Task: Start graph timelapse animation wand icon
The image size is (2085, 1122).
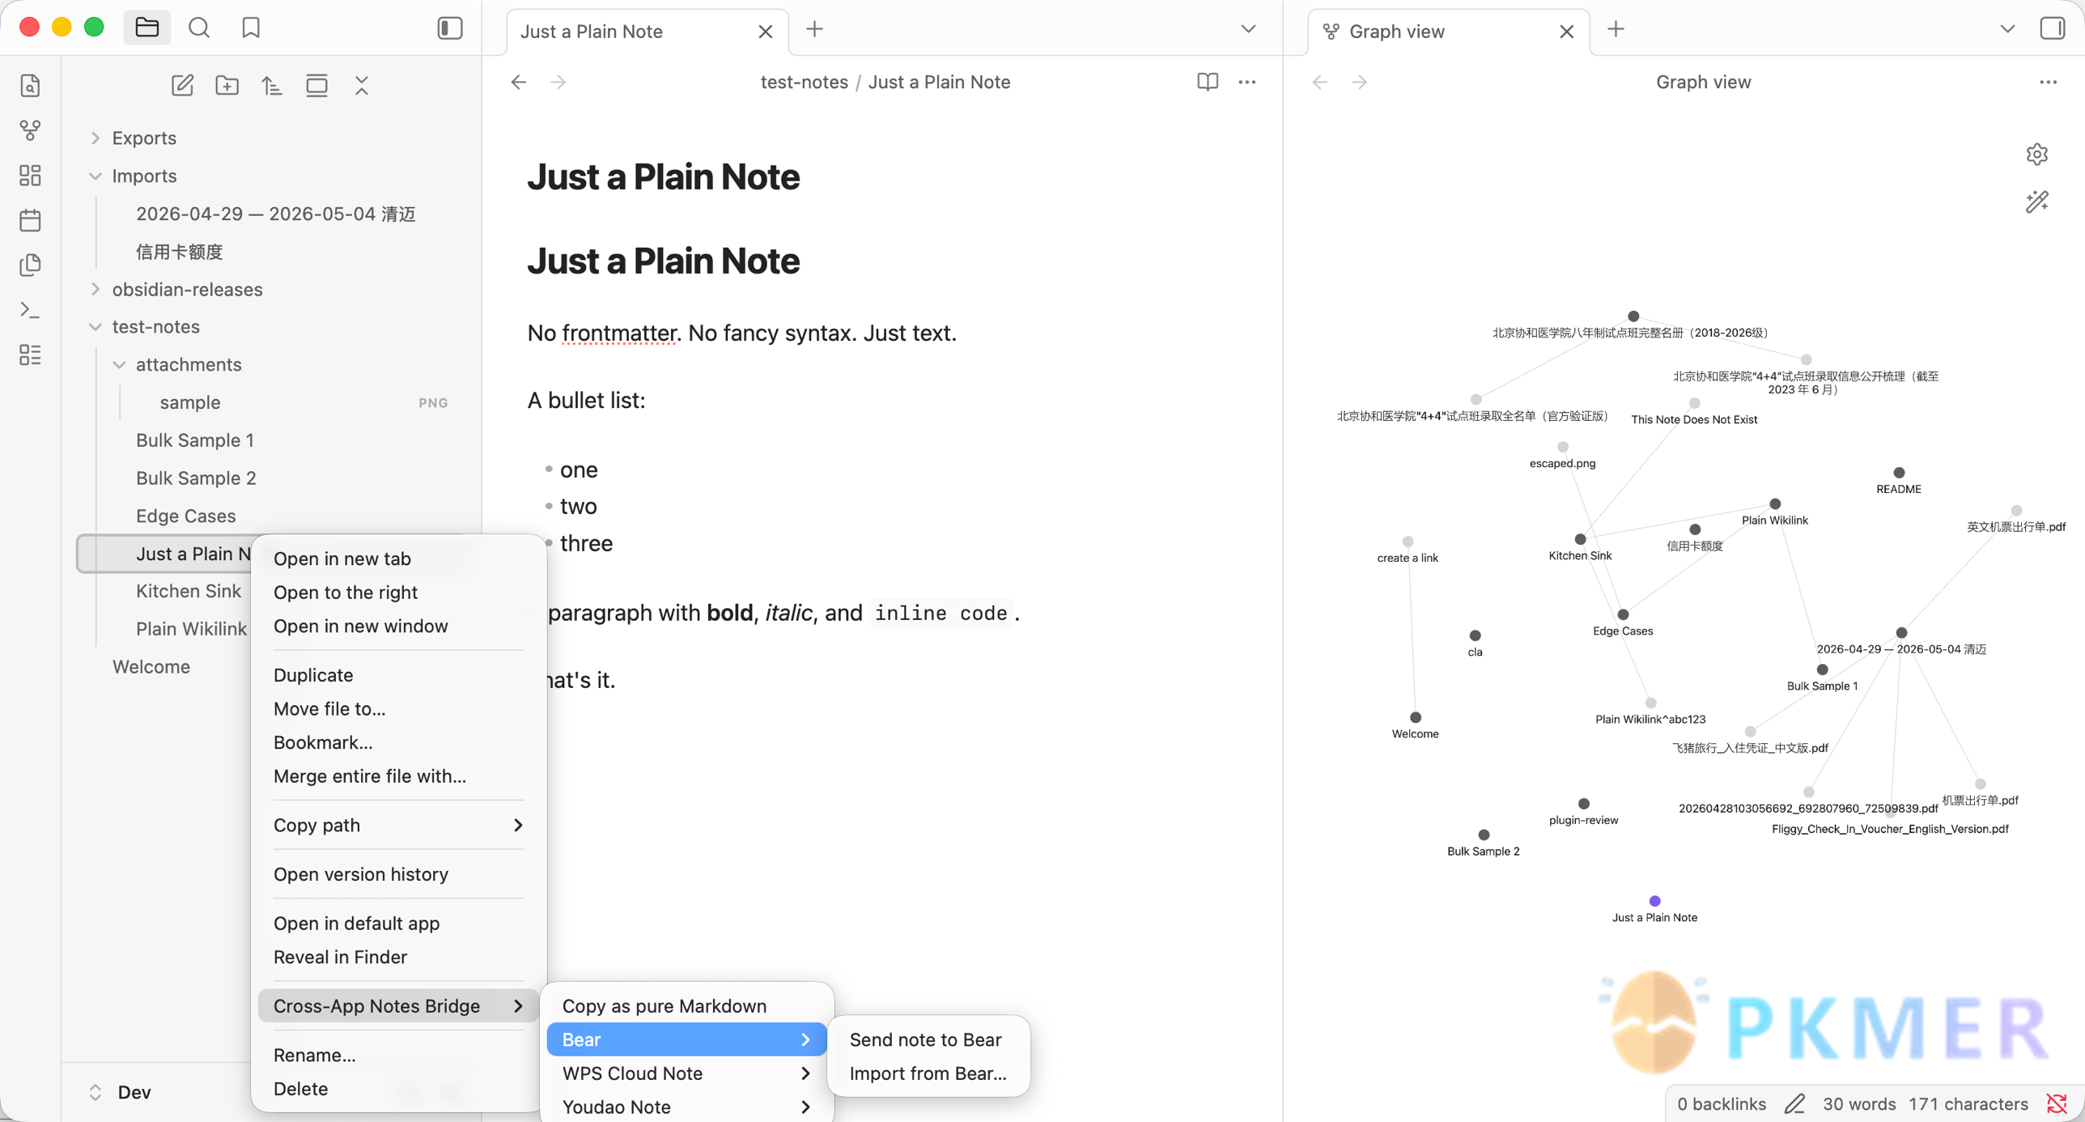Action: [2037, 201]
